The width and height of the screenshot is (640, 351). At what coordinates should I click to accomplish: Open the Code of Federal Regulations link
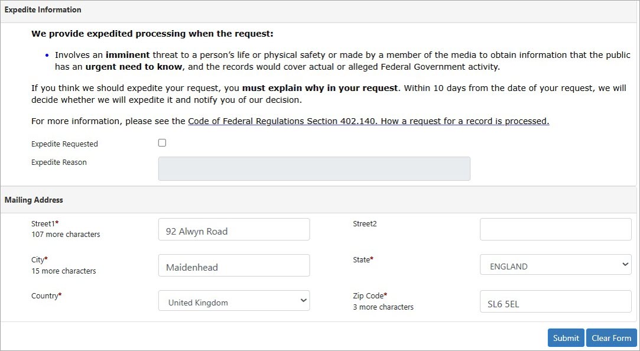[x=368, y=121]
